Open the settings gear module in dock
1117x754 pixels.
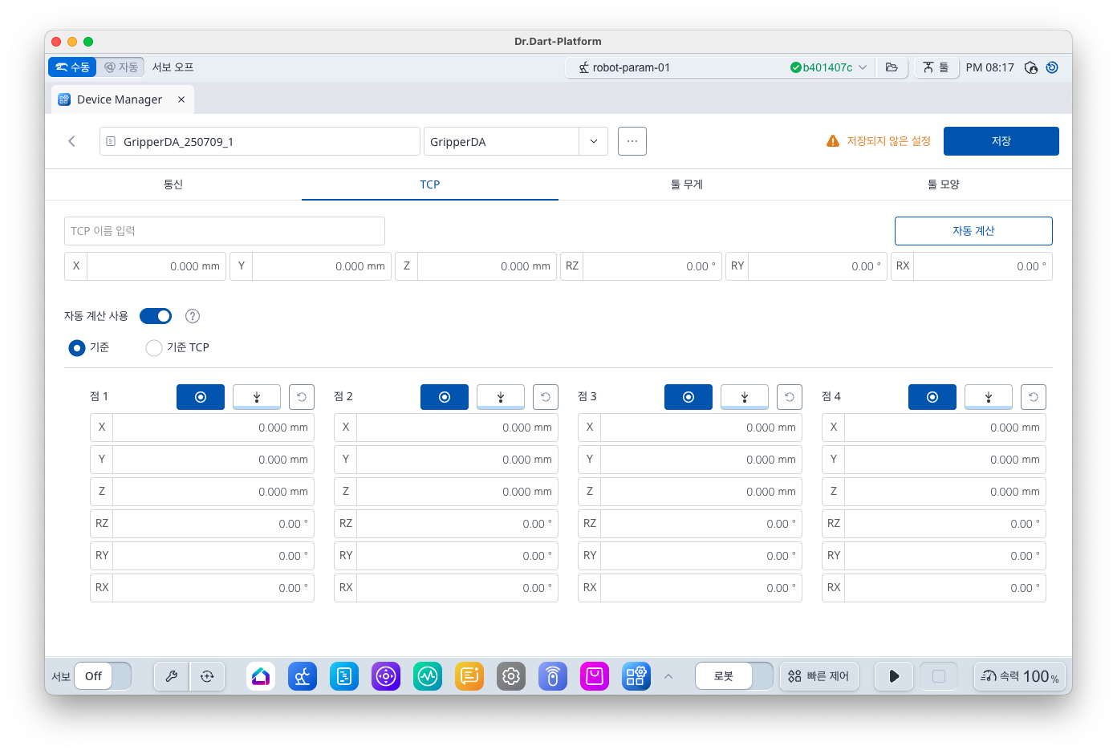coord(511,676)
